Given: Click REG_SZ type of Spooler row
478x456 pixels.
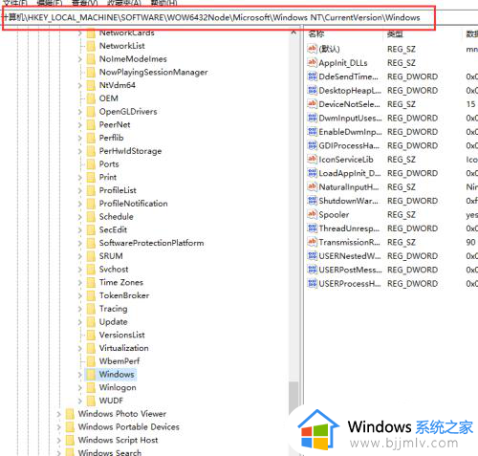Looking at the screenshot, I should click(402, 214).
